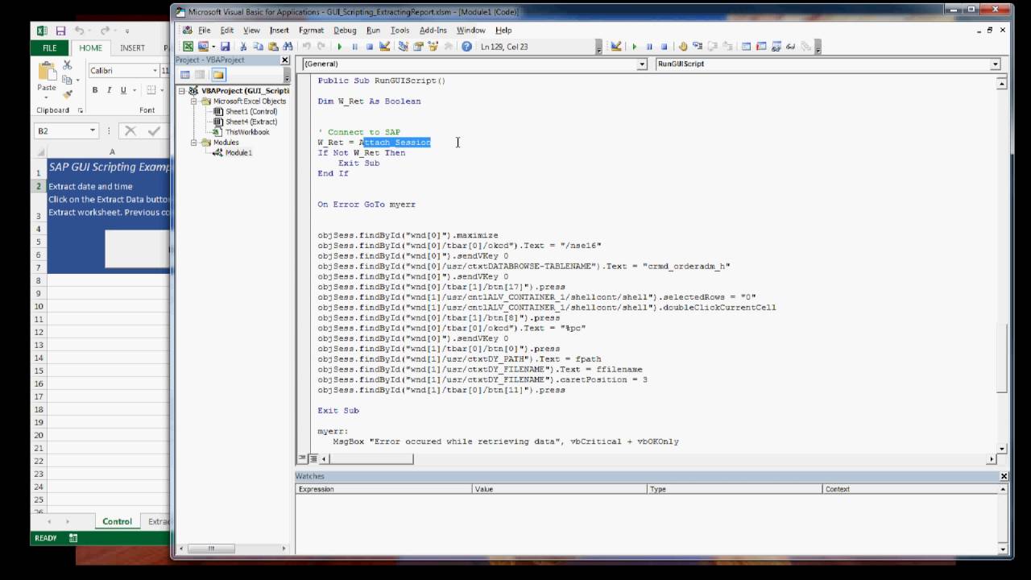Switch to the Control sheet tab
Image resolution: width=1031 pixels, height=580 pixels.
117,521
